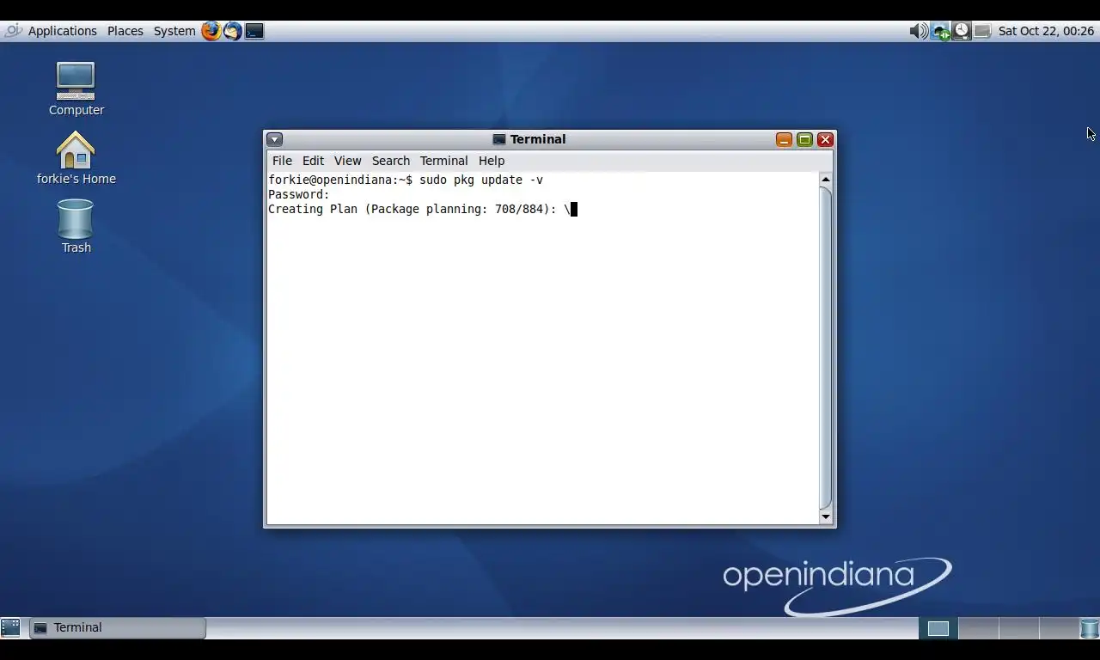This screenshot has width=1100, height=660.
Task: Click the terminal vertical scrollbar thumb
Action: [826, 348]
